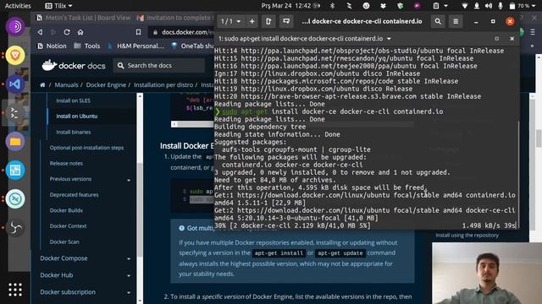Screen dimensions: 542x304
Task: Show all applications grid
Action: (15, 290)
